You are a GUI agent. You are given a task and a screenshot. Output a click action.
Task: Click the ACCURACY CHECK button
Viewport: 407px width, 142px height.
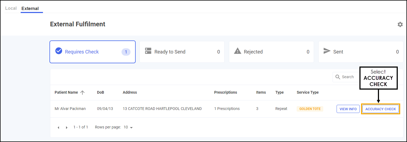point(381,109)
